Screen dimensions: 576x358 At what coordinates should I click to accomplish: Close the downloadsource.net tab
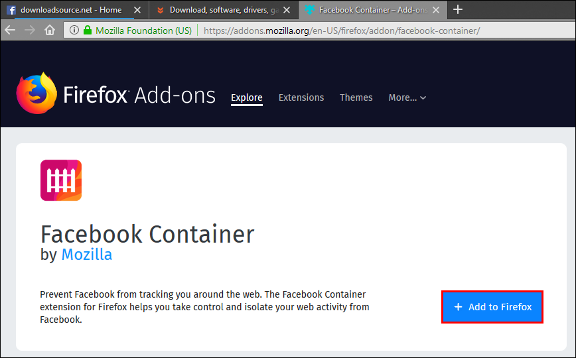click(137, 10)
